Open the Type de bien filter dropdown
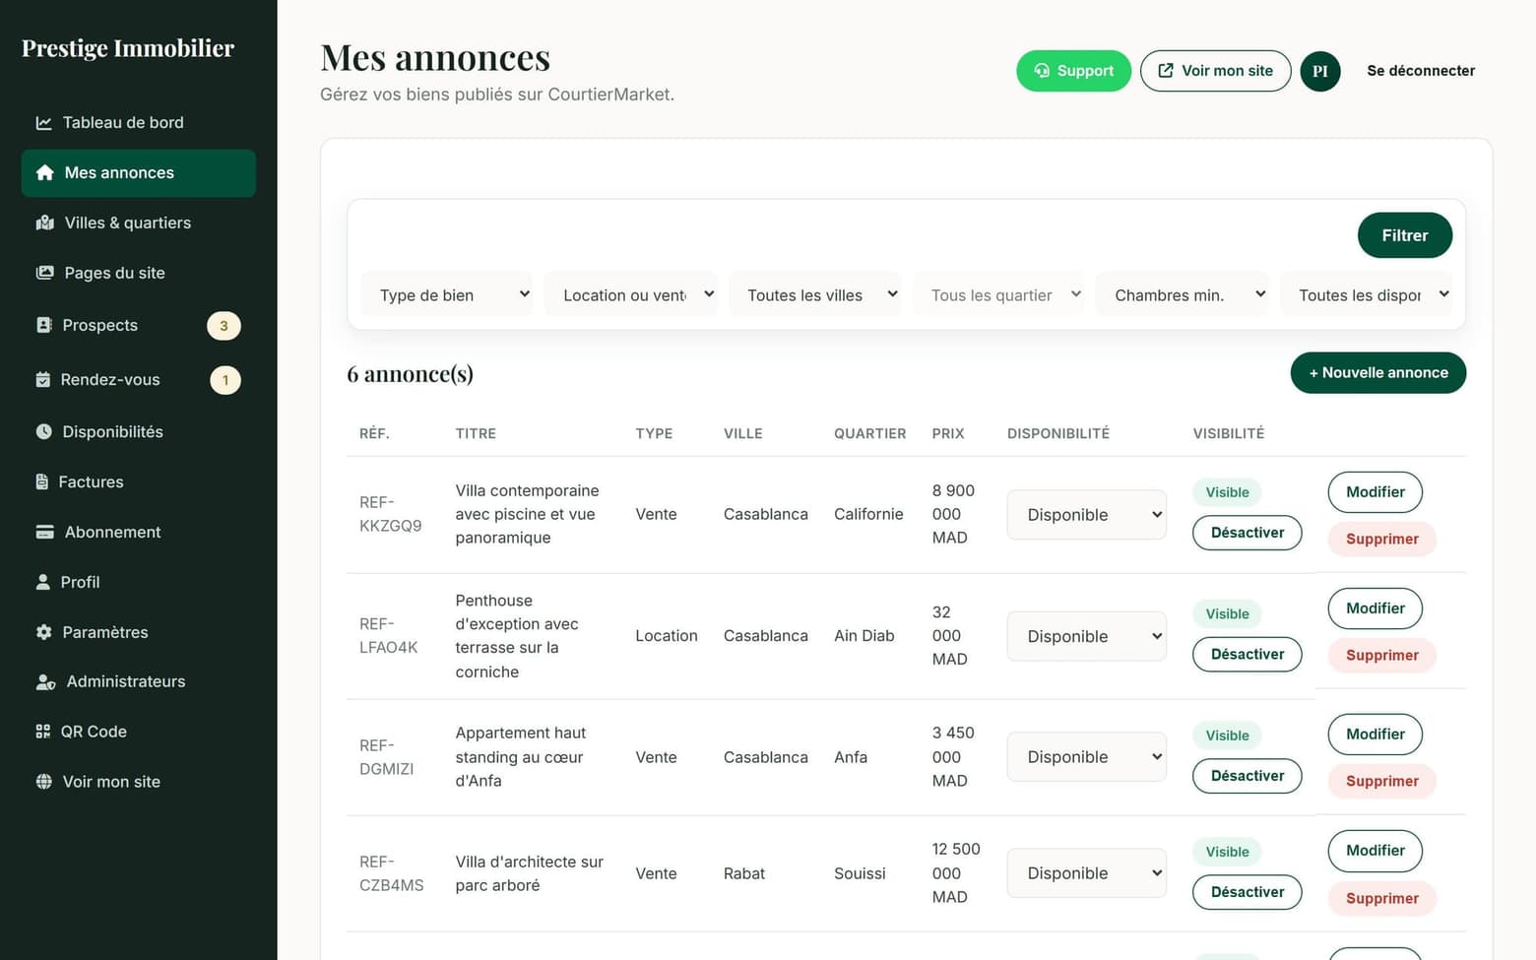This screenshot has height=960, width=1536. click(x=447, y=294)
